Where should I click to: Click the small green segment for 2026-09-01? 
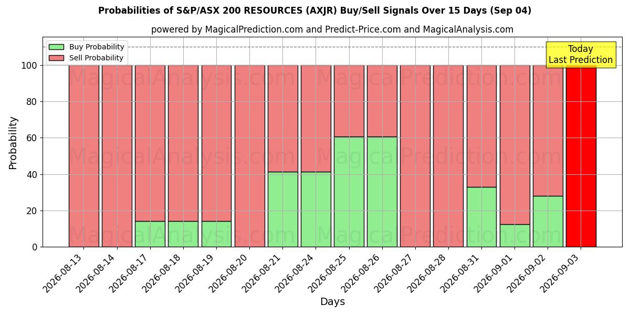coord(514,236)
